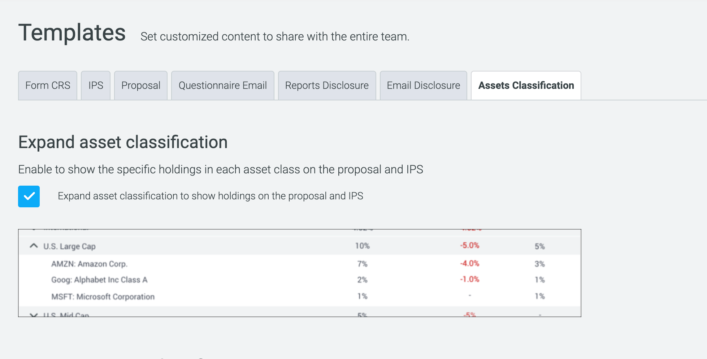
Task: Select the MSFT: Microsoft Corporation row
Action: pos(300,297)
